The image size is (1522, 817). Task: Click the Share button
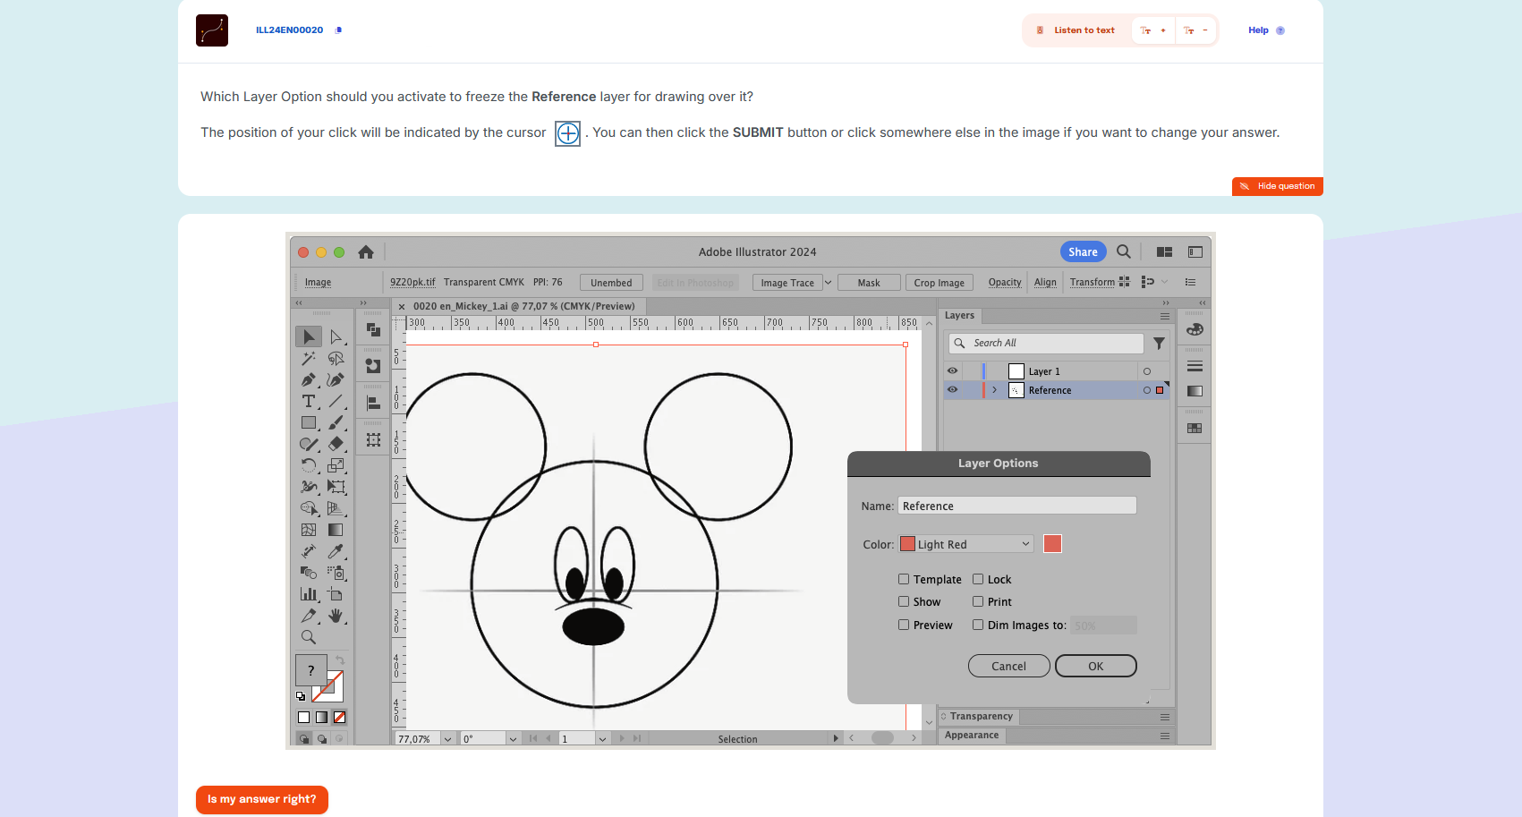tap(1084, 251)
